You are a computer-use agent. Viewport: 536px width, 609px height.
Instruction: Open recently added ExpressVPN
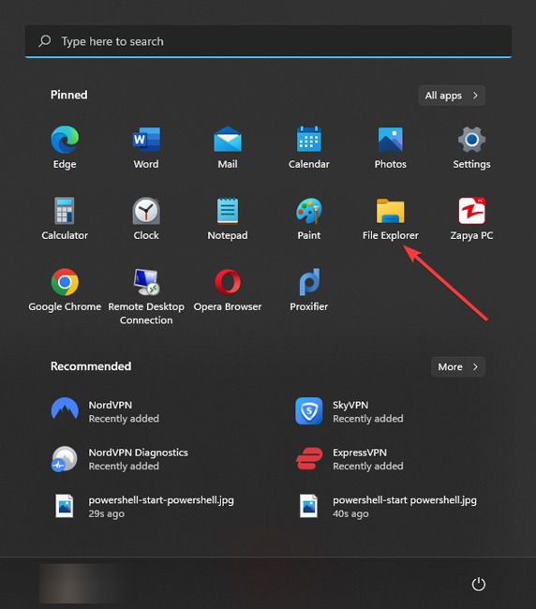(350, 459)
